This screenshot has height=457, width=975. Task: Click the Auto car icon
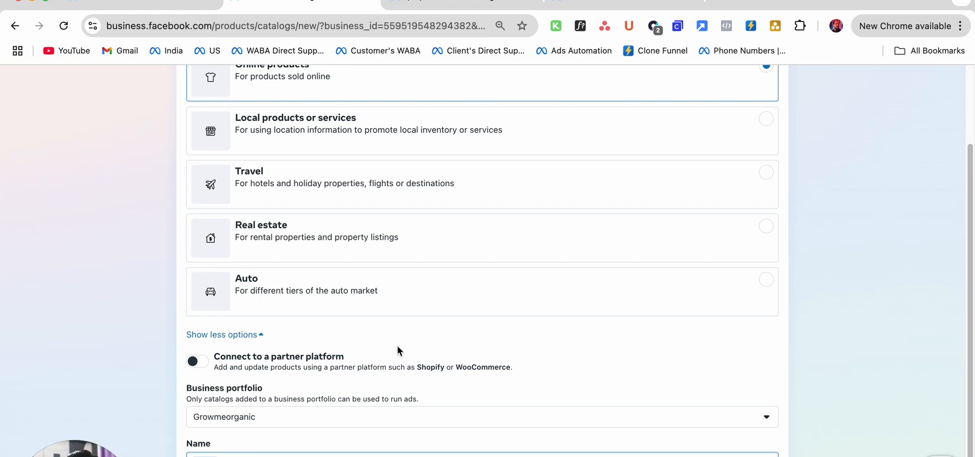(210, 292)
